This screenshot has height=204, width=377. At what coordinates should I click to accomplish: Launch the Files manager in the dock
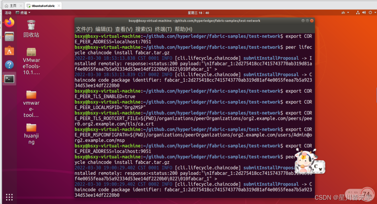point(9,36)
